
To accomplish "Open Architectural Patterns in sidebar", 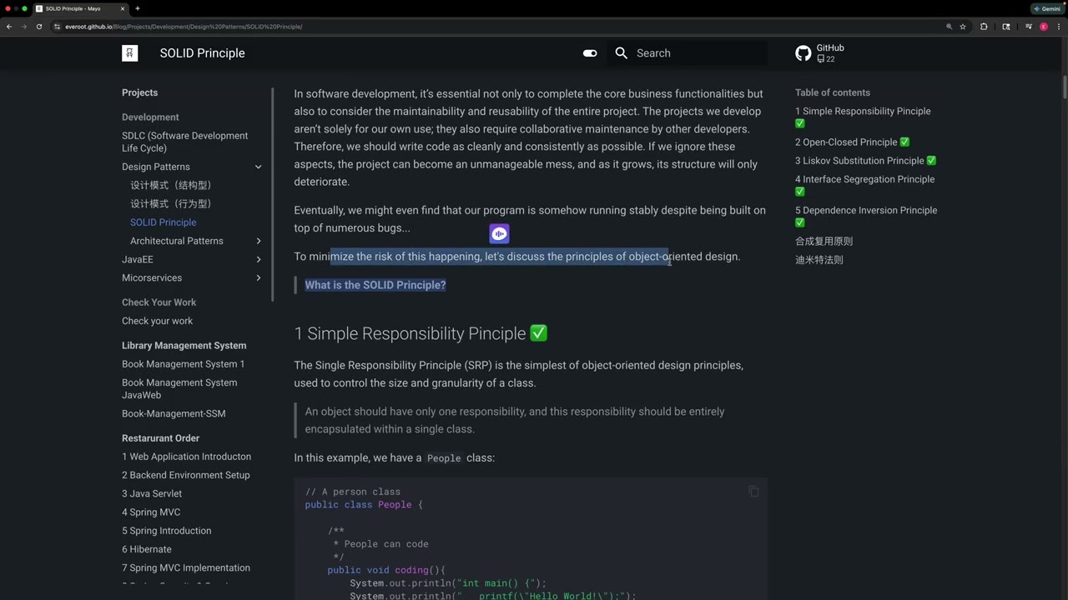I will point(177,241).
